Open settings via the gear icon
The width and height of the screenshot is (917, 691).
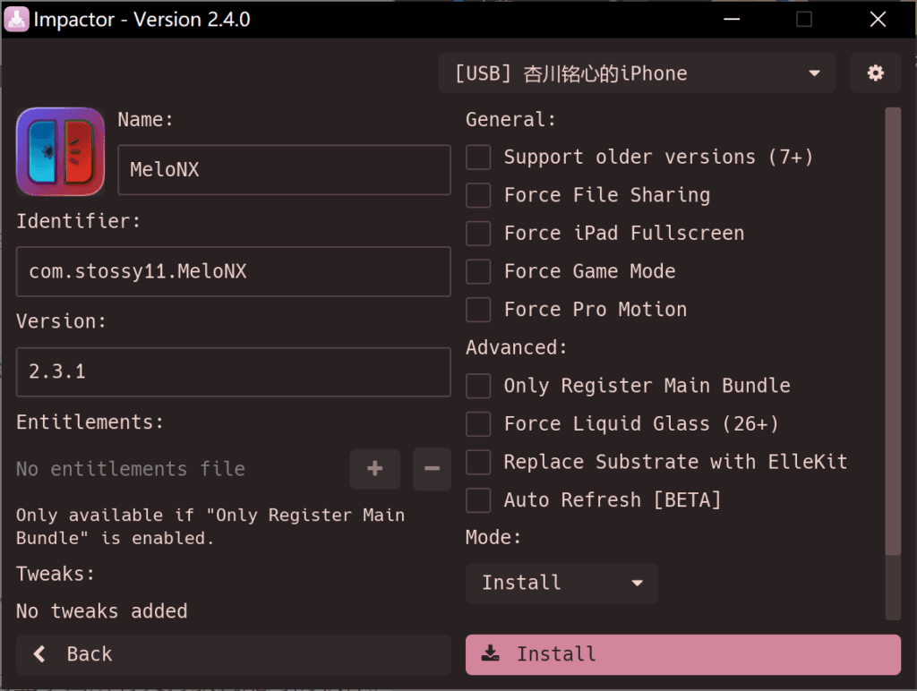875,73
